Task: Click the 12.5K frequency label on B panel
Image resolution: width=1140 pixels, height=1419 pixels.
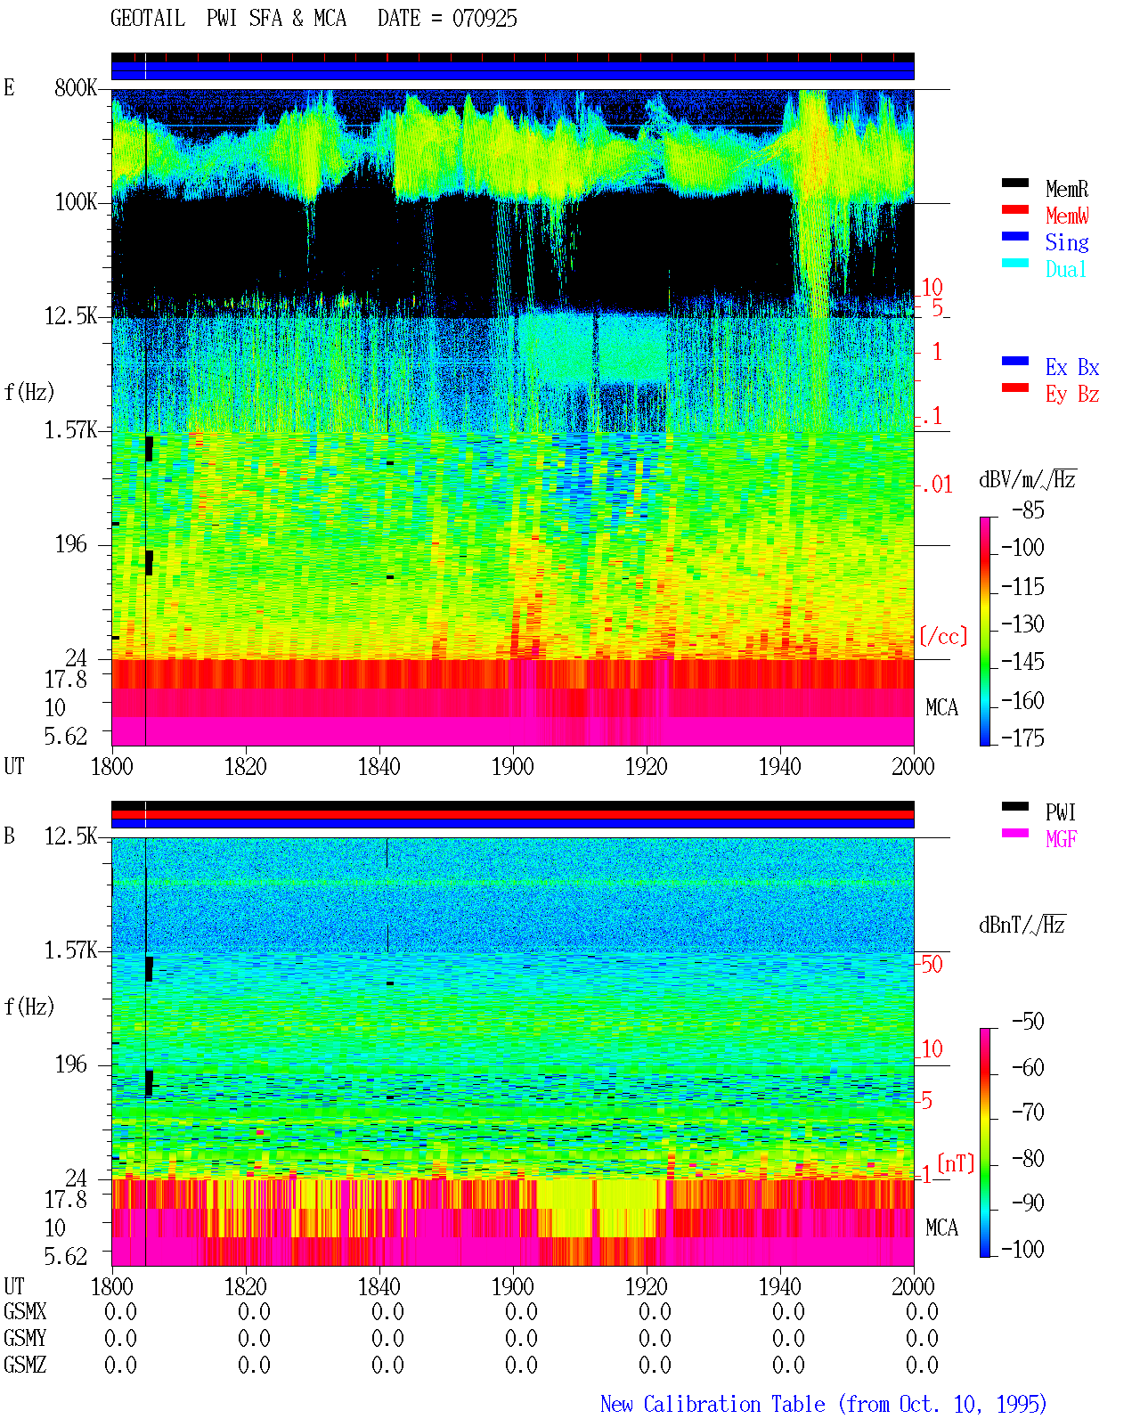Action: [x=70, y=836]
